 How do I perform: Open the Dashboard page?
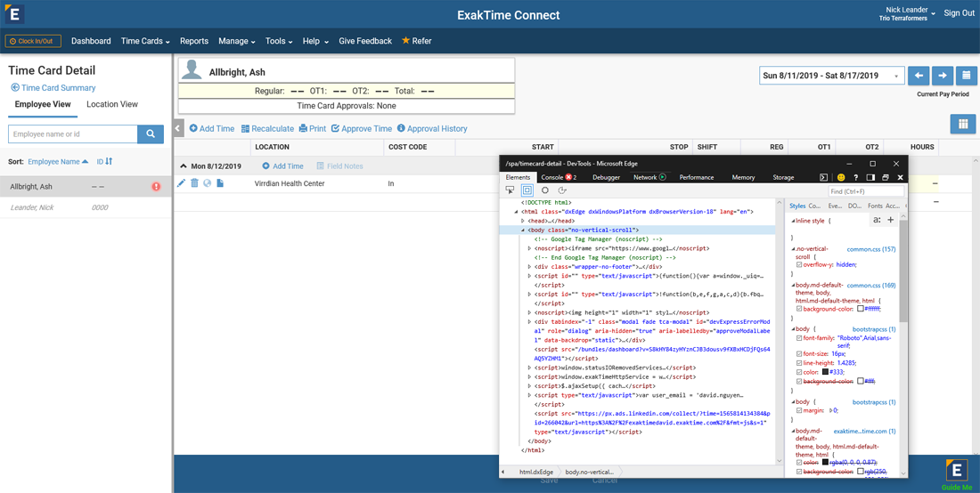pos(91,41)
